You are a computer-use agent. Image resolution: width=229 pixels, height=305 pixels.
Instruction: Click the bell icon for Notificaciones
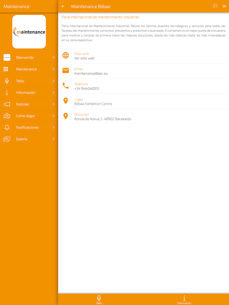click(7, 127)
